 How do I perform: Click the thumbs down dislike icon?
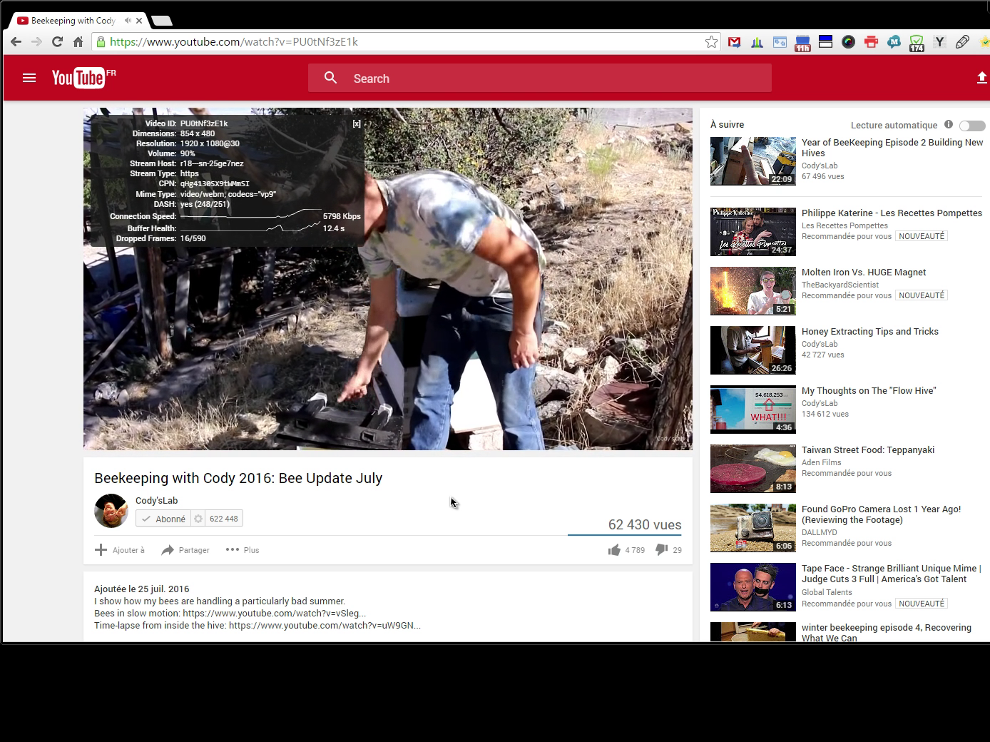[661, 549]
